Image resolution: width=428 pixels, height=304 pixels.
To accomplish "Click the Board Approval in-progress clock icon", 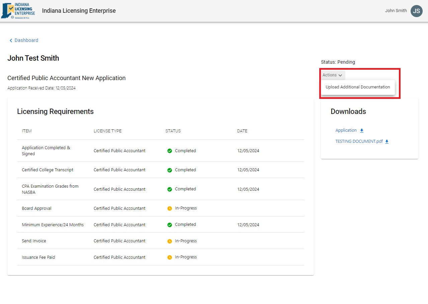I will click(x=170, y=208).
